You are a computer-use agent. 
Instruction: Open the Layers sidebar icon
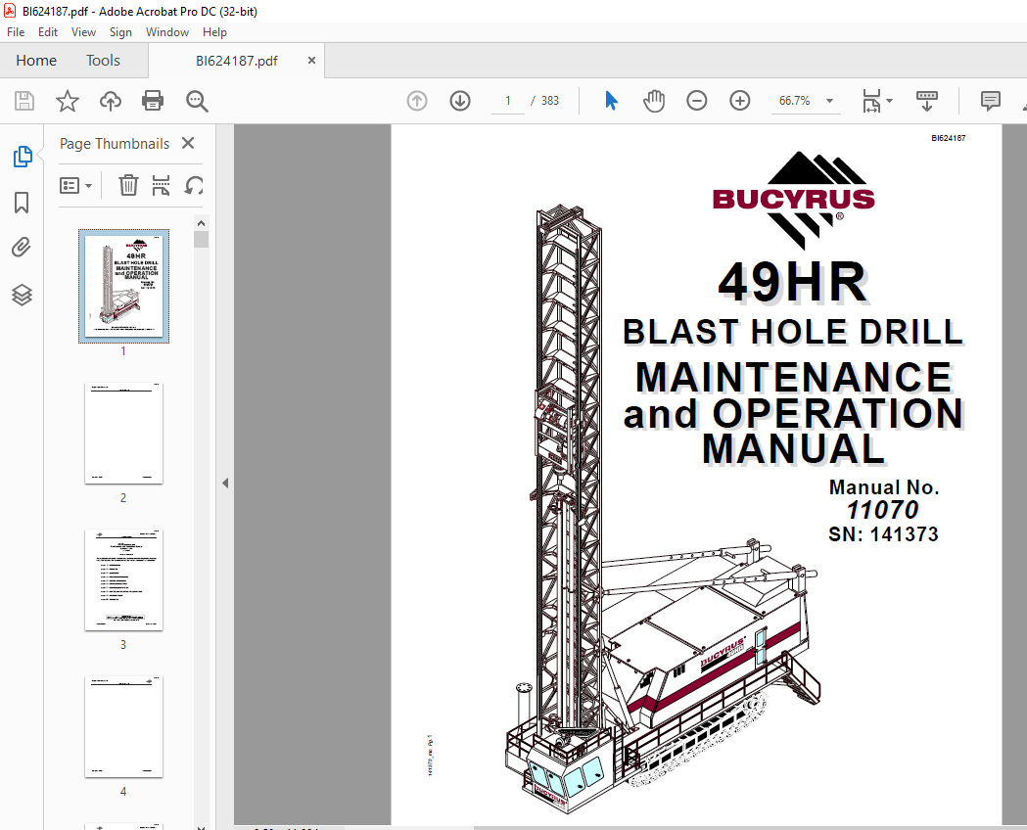pos(22,295)
